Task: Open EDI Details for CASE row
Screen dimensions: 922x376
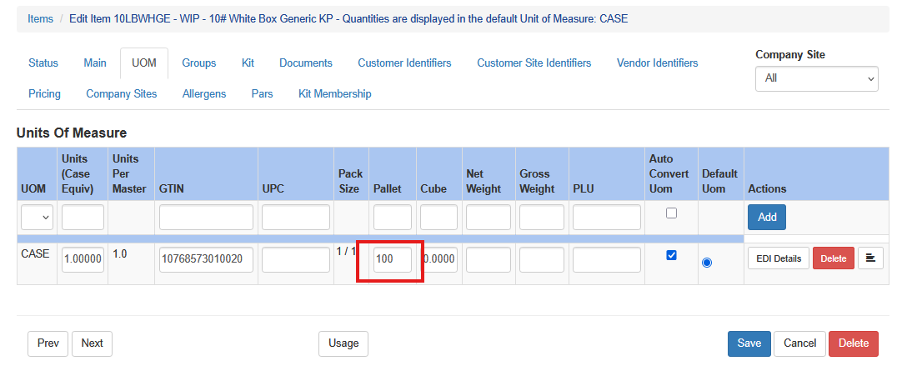Action: click(x=779, y=258)
